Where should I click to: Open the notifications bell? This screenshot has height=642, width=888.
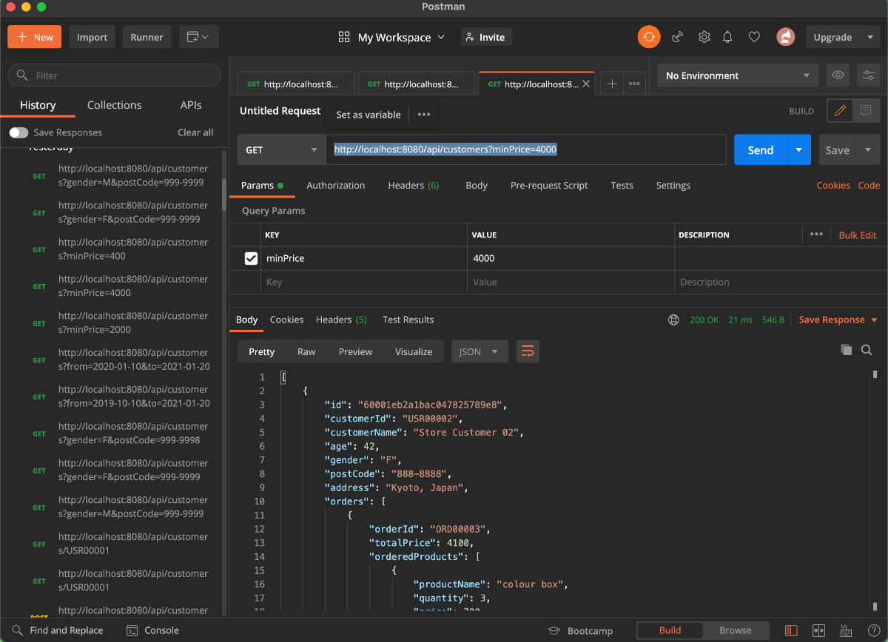coord(728,37)
